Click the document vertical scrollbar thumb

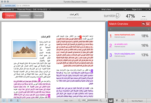click(x=107, y=40)
